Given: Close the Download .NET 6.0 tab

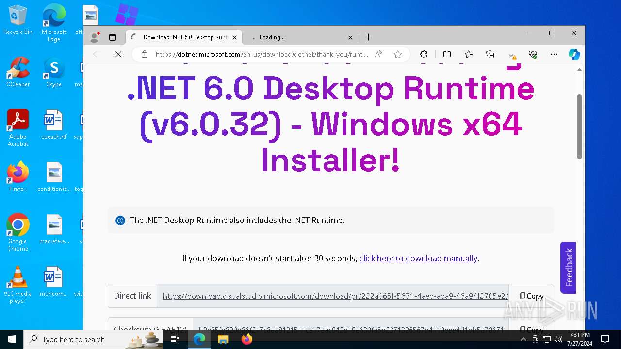Looking at the screenshot, I should (235, 37).
